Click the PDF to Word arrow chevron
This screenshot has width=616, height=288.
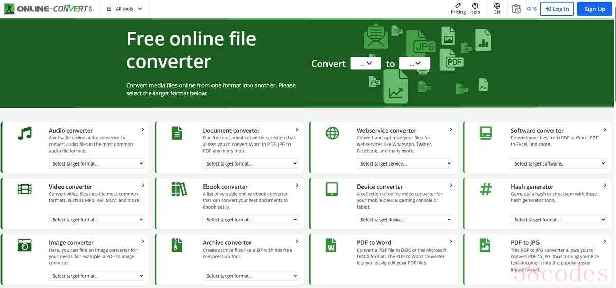[x=451, y=241]
